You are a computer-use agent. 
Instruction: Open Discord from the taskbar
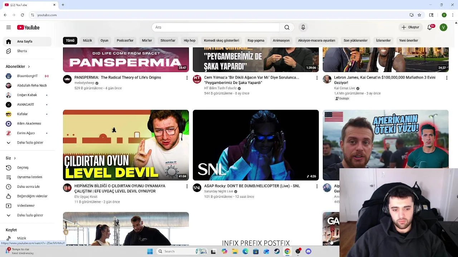pyautogui.click(x=308, y=251)
